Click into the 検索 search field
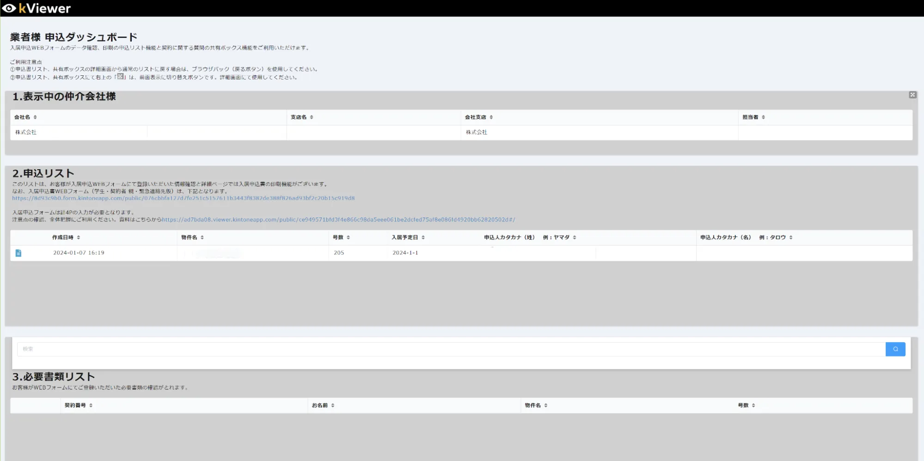 (x=451, y=349)
